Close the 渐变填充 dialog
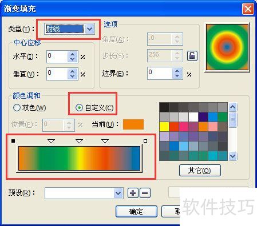The image size is (257, 226). pos(248,9)
